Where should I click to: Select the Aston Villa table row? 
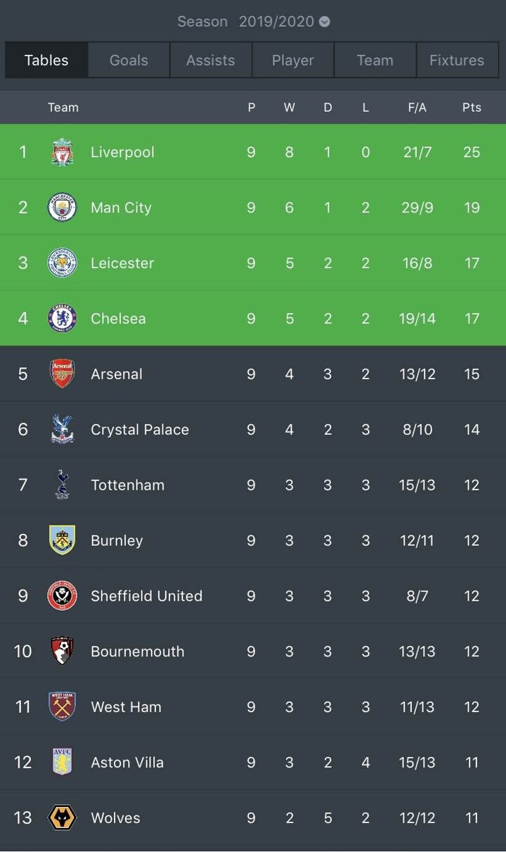point(253,762)
